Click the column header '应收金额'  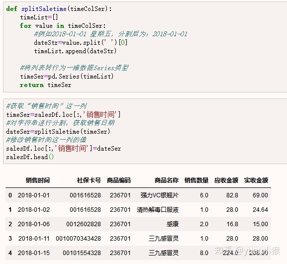[x=226, y=180]
